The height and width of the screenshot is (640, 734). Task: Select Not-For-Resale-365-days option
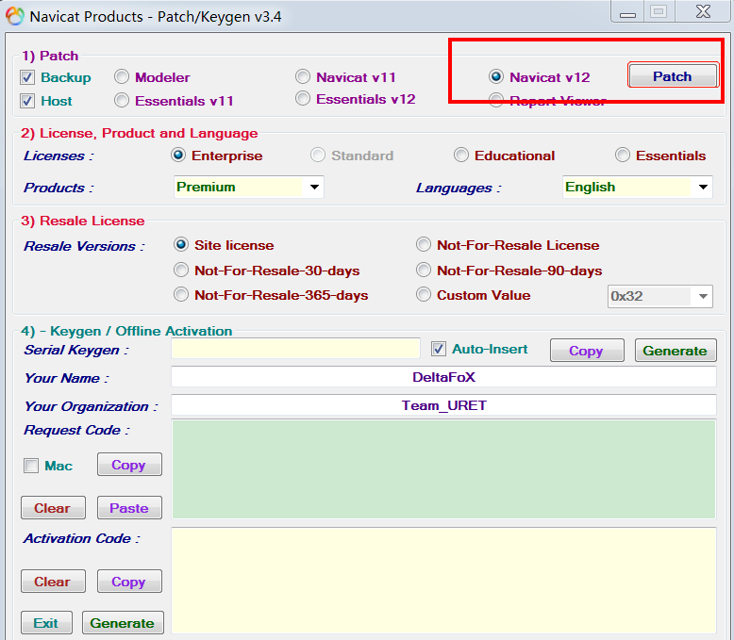(x=181, y=295)
